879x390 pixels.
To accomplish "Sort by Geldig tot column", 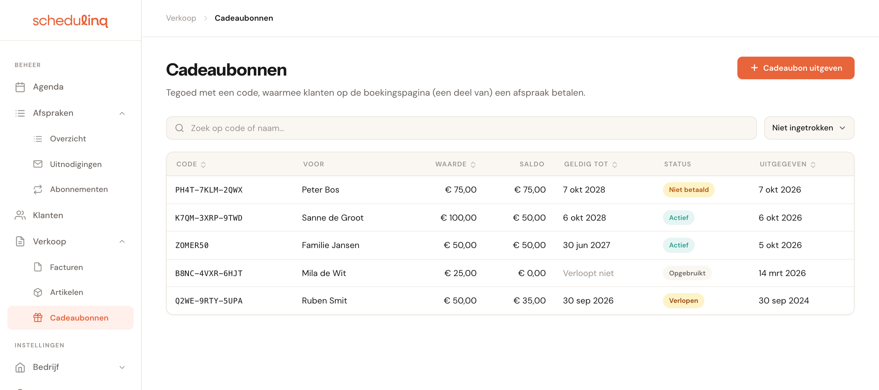I will pyautogui.click(x=590, y=164).
